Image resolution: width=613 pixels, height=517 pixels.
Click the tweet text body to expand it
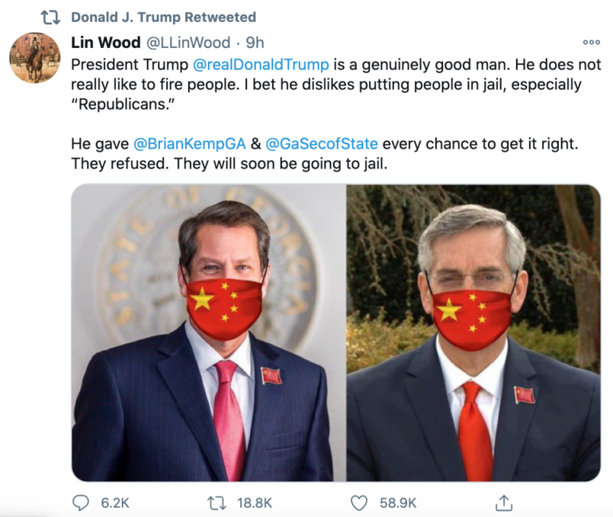pos(335,114)
